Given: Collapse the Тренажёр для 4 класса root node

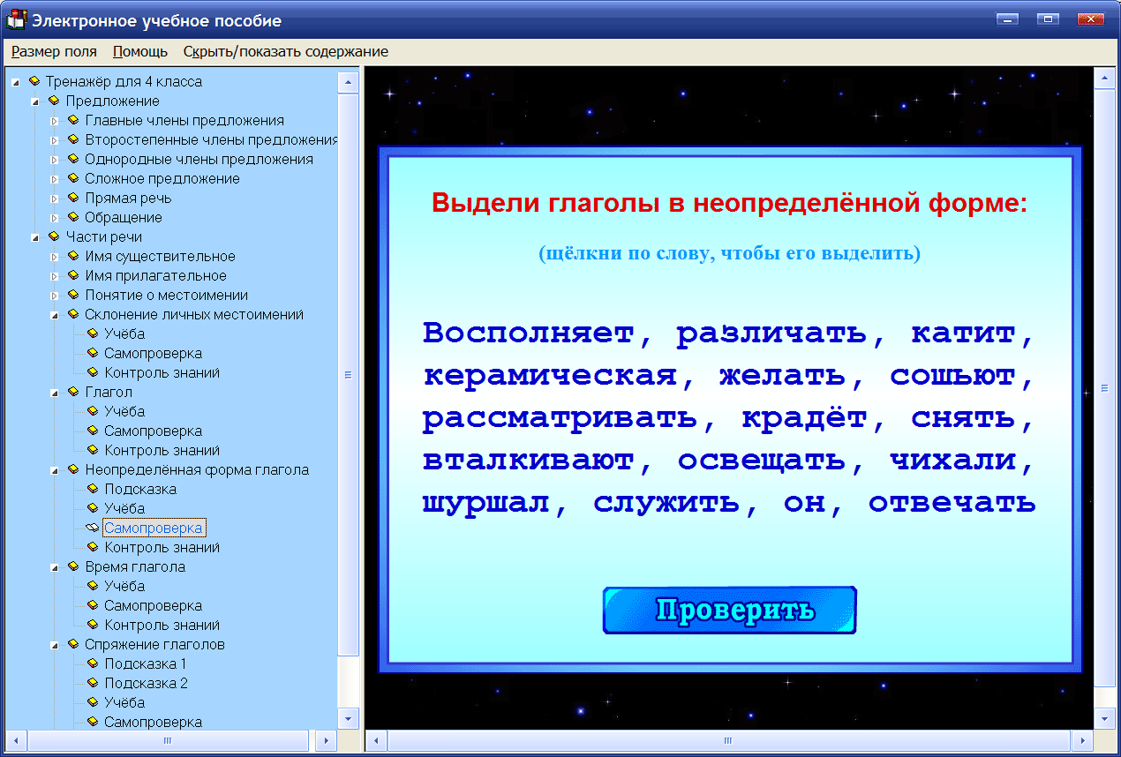Looking at the screenshot, I should 13,81.
